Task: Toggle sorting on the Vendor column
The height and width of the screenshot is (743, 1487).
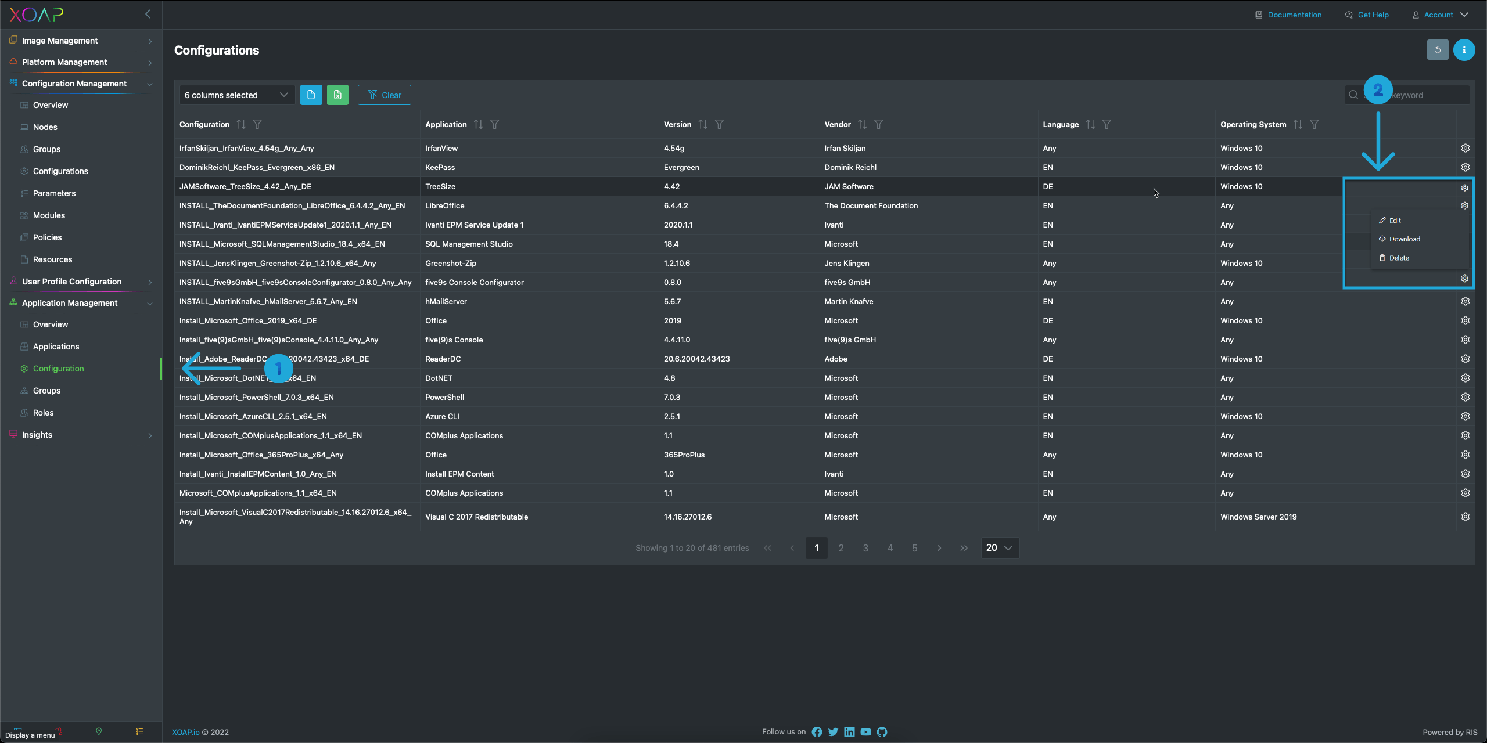Action: pos(862,124)
